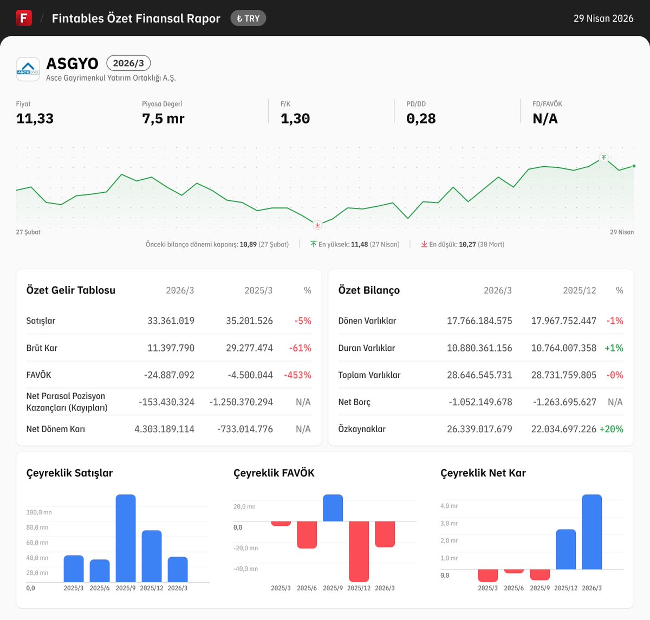Viewport: 650px width, 620px height.
Task: Click the date 29 Nisan 2026
Action: pos(603,18)
